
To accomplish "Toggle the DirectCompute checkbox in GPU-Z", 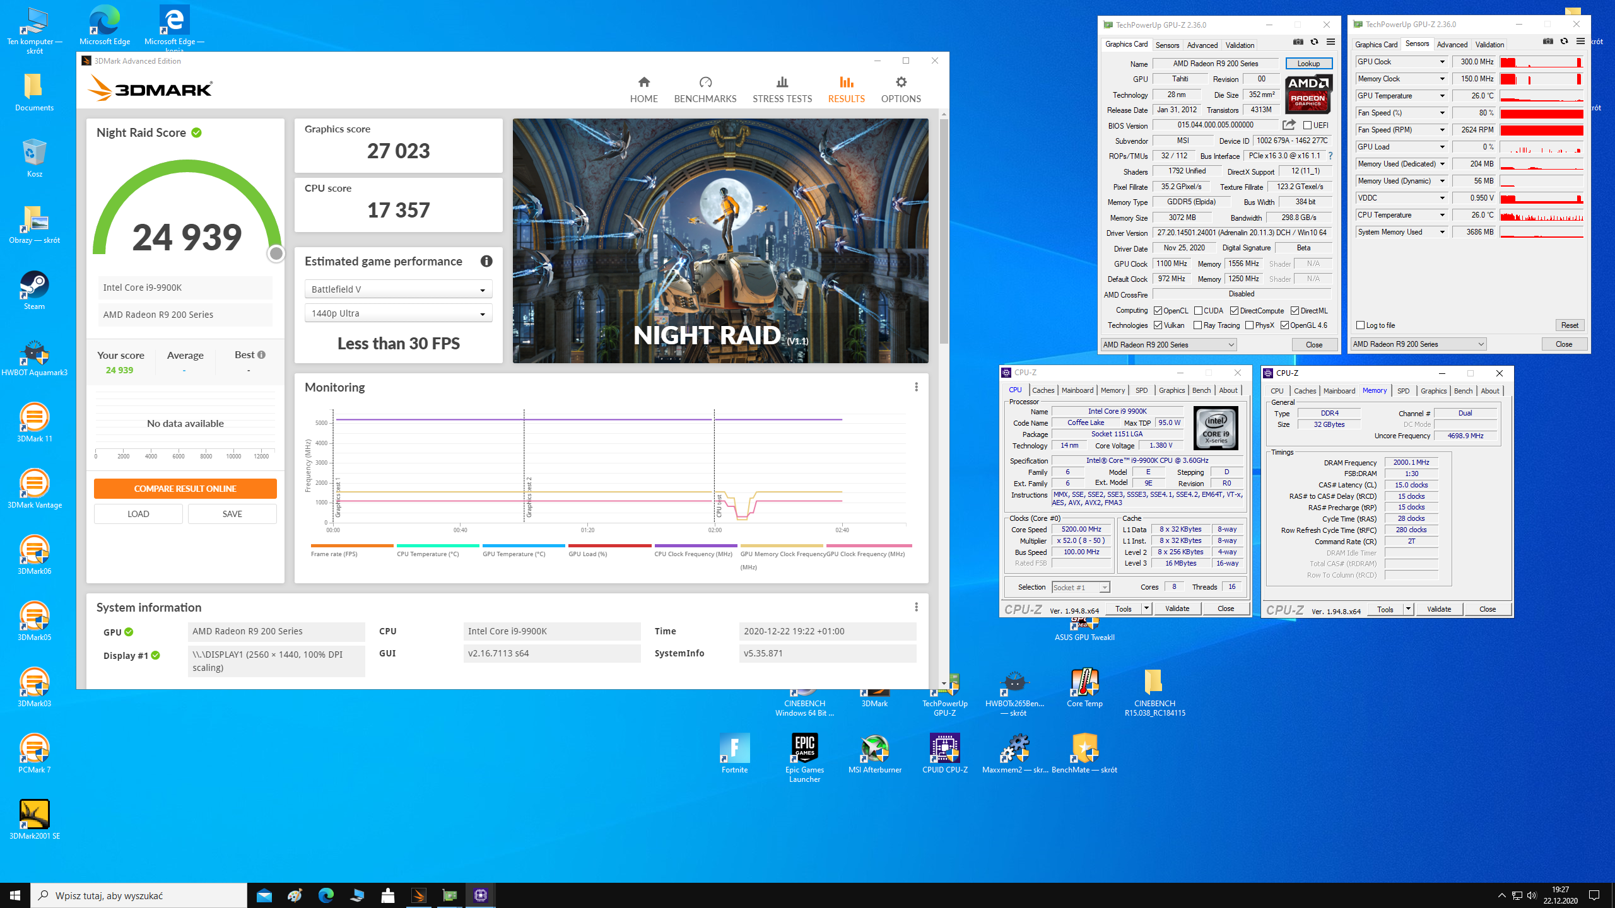I will (1234, 311).
